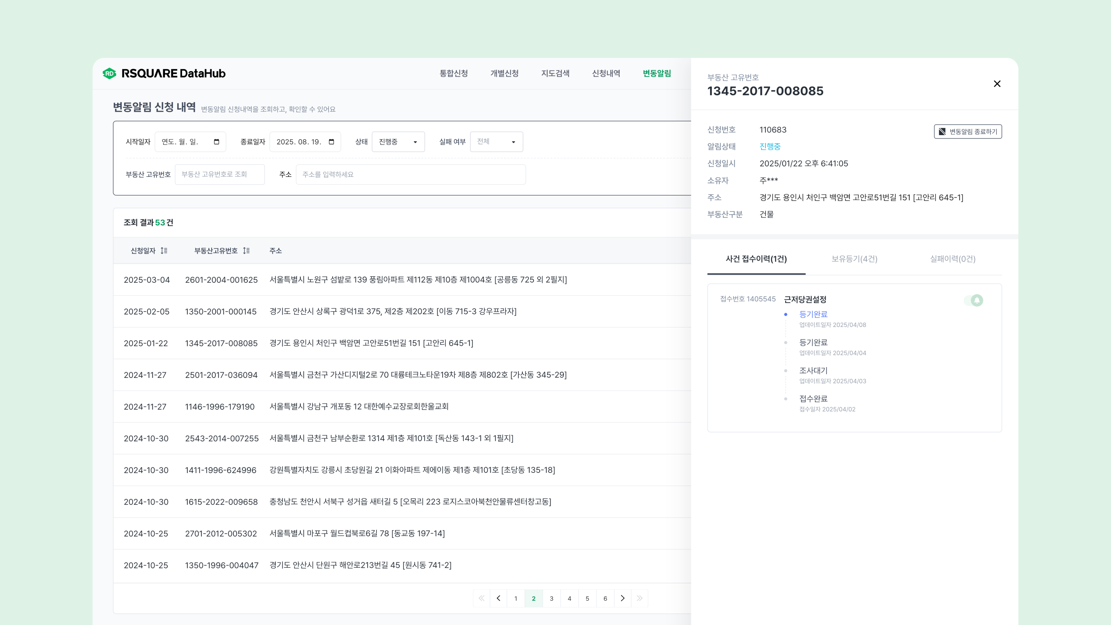This screenshot has width=1111, height=625.
Task: Open 지도검색 navigation menu
Action: pos(555,73)
